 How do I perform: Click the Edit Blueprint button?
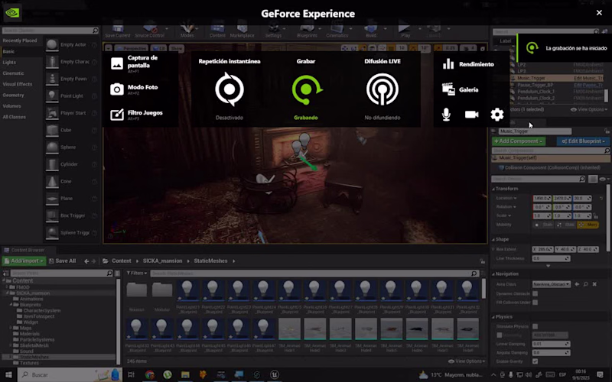point(583,141)
